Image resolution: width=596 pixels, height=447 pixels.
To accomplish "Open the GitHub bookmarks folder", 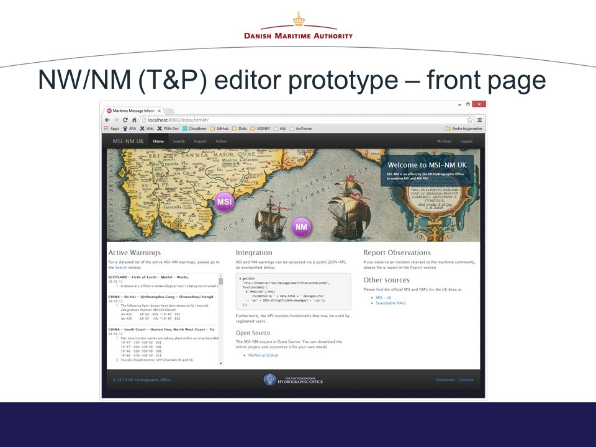I will pyautogui.click(x=219, y=129).
